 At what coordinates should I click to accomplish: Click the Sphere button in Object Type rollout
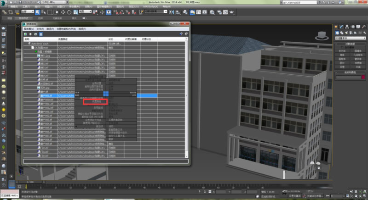(x=342, y=55)
